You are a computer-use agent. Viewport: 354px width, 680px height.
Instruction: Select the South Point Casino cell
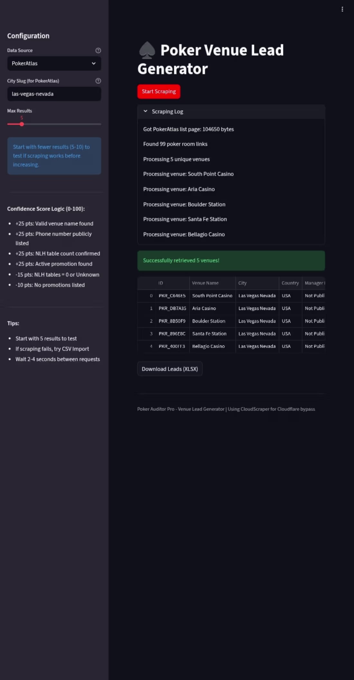pyautogui.click(x=212, y=296)
